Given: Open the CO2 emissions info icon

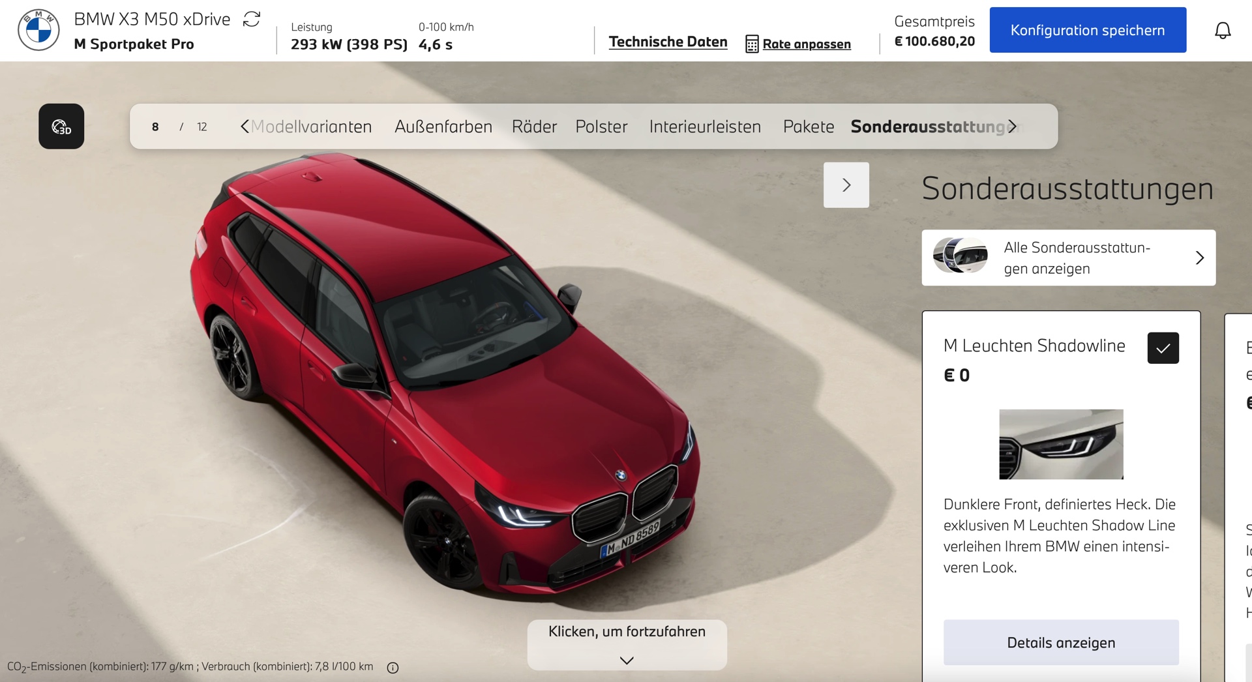Looking at the screenshot, I should (393, 668).
